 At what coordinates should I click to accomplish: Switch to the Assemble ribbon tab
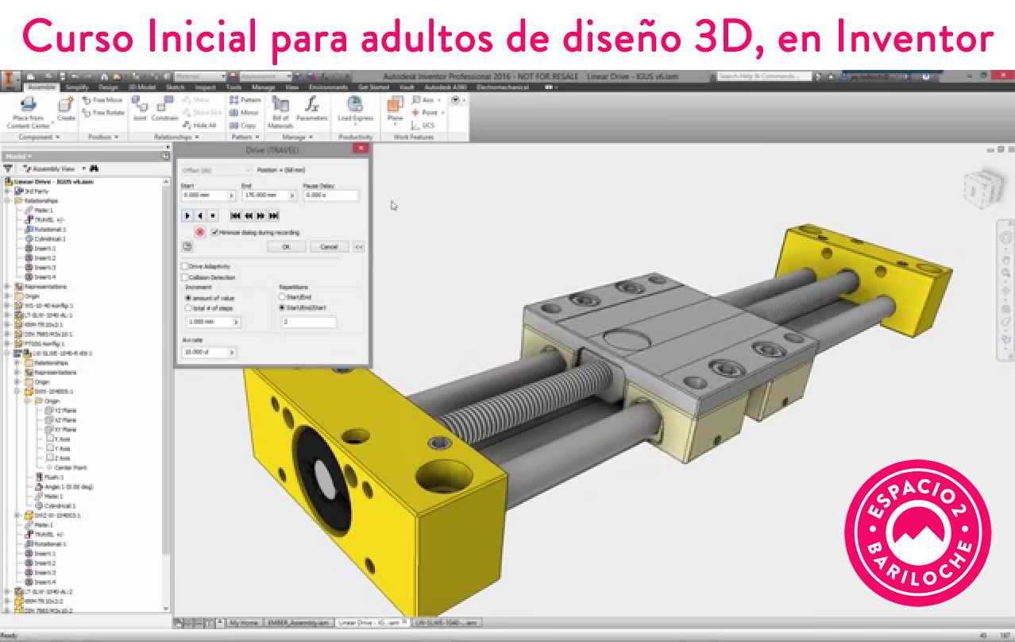pos(41,87)
